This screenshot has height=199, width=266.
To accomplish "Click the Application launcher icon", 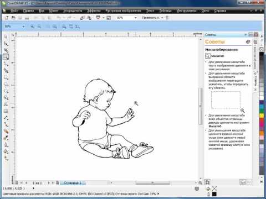I will [98, 18].
